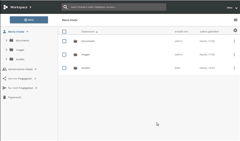Open the documents folder name link
Screen dimensions: 240x141
click(x=88, y=41)
